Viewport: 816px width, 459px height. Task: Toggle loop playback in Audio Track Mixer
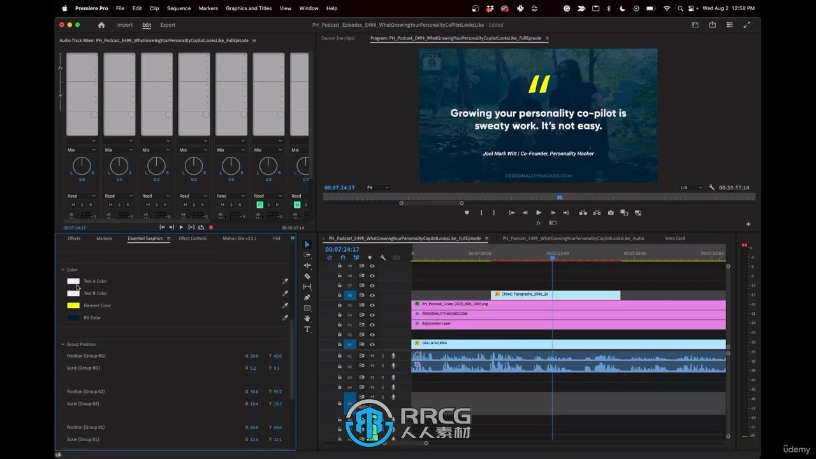(201, 228)
